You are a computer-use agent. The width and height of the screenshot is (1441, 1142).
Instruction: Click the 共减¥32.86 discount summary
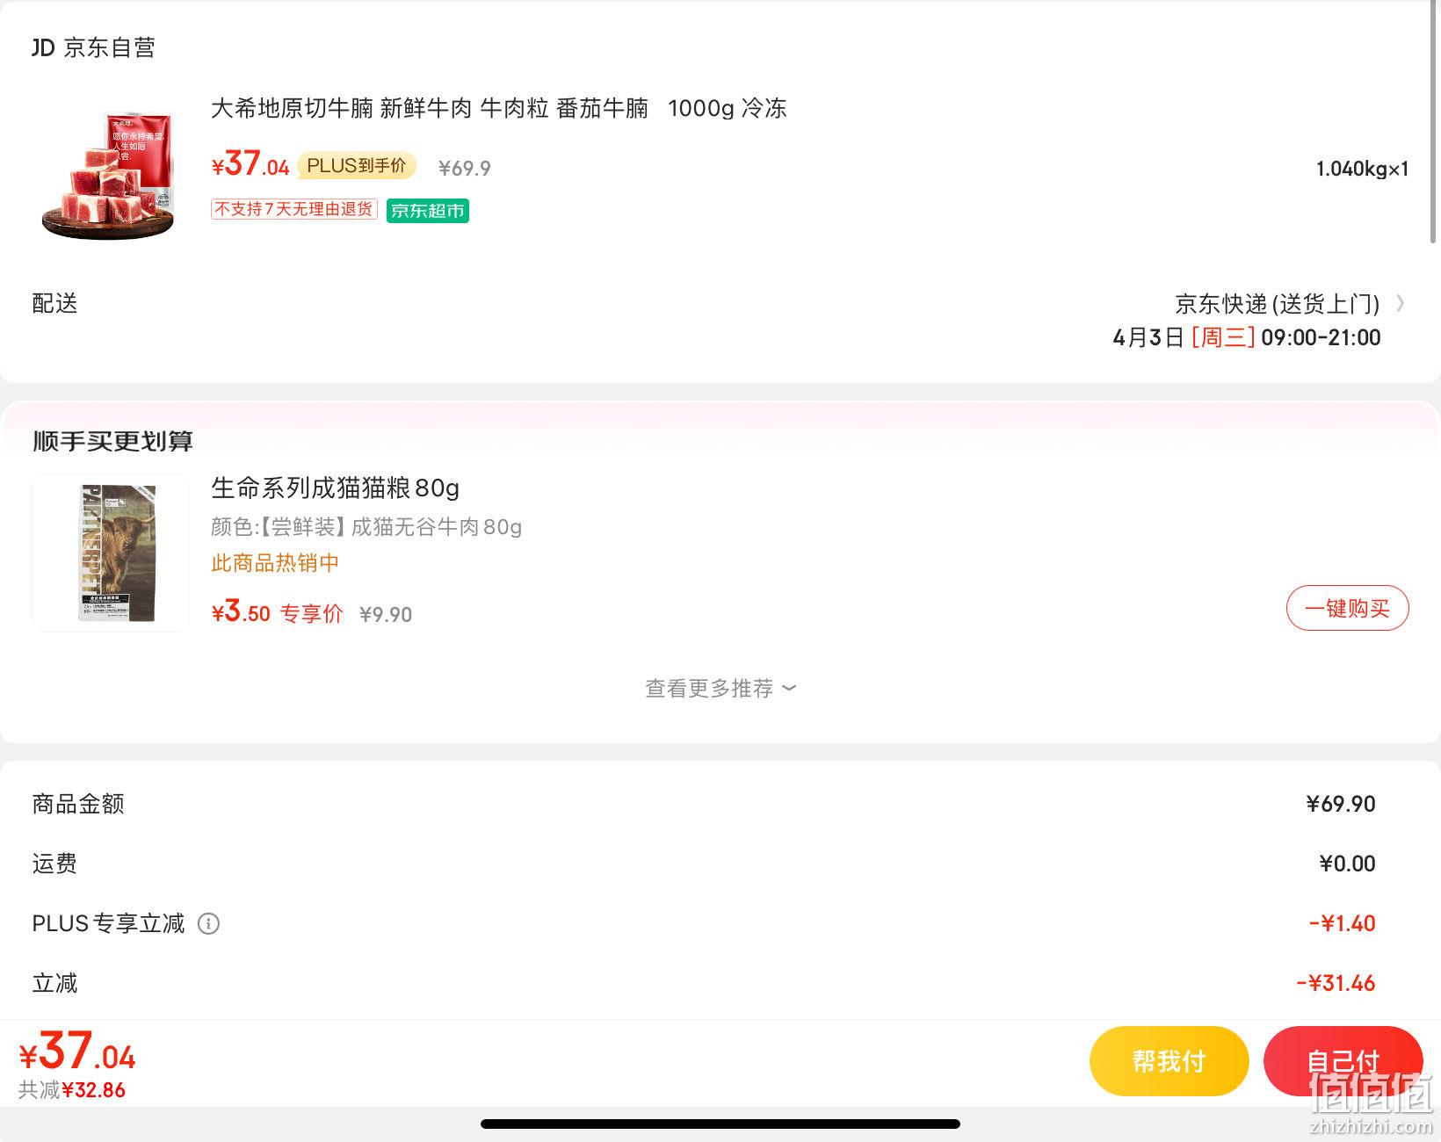pos(72,1090)
